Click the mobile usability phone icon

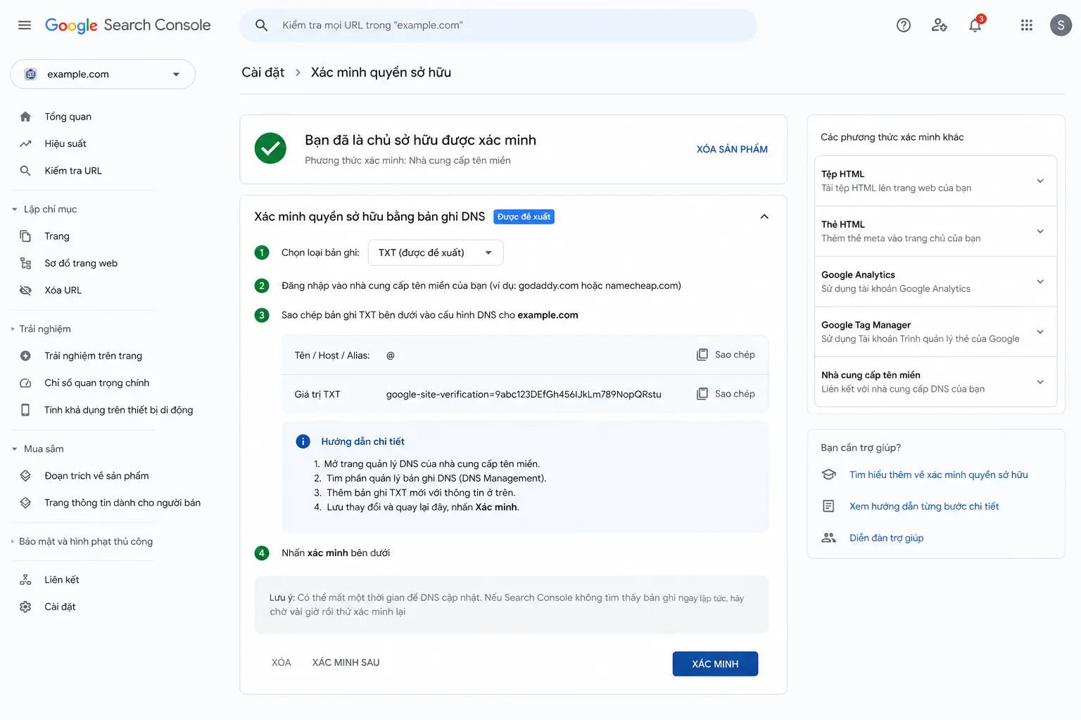click(x=25, y=410)
